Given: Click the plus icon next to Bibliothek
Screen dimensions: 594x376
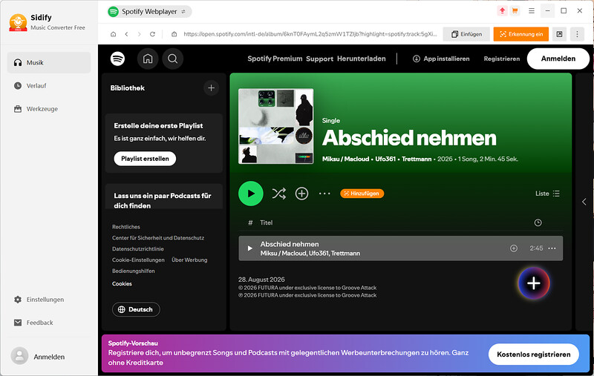Looking at the screenshot, I should coord(211,88).
